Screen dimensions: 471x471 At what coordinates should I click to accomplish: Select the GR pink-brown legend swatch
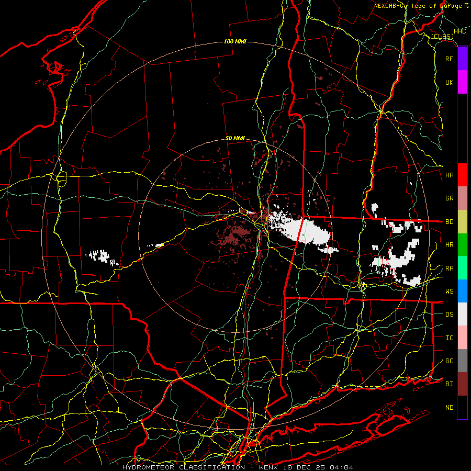(462, 198)
